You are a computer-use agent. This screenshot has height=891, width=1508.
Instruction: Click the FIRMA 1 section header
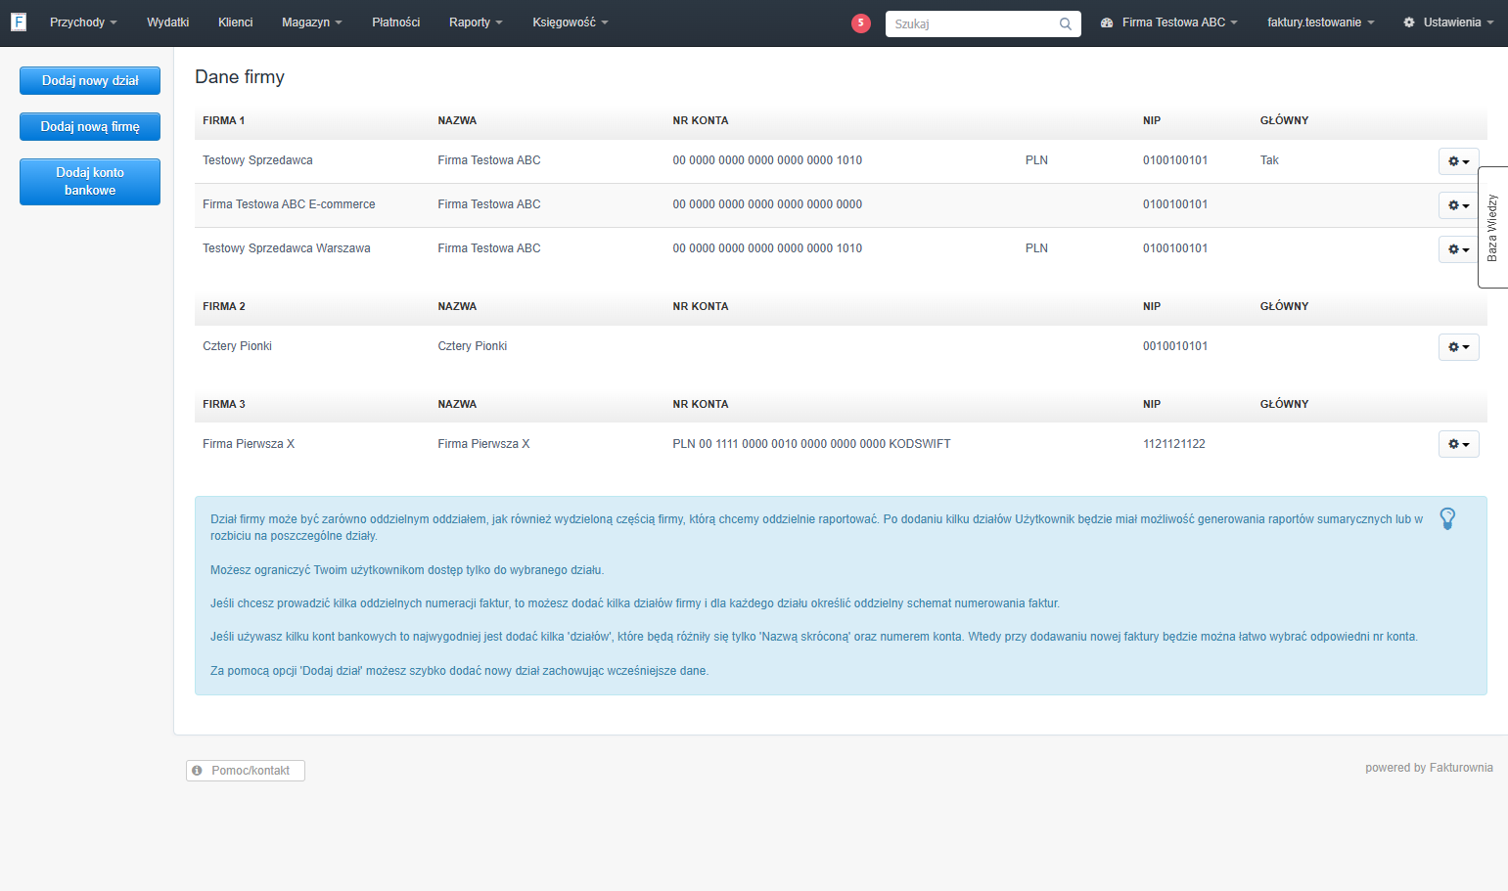(224, 120)
